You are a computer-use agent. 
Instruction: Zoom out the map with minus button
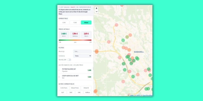pos(97,12)
